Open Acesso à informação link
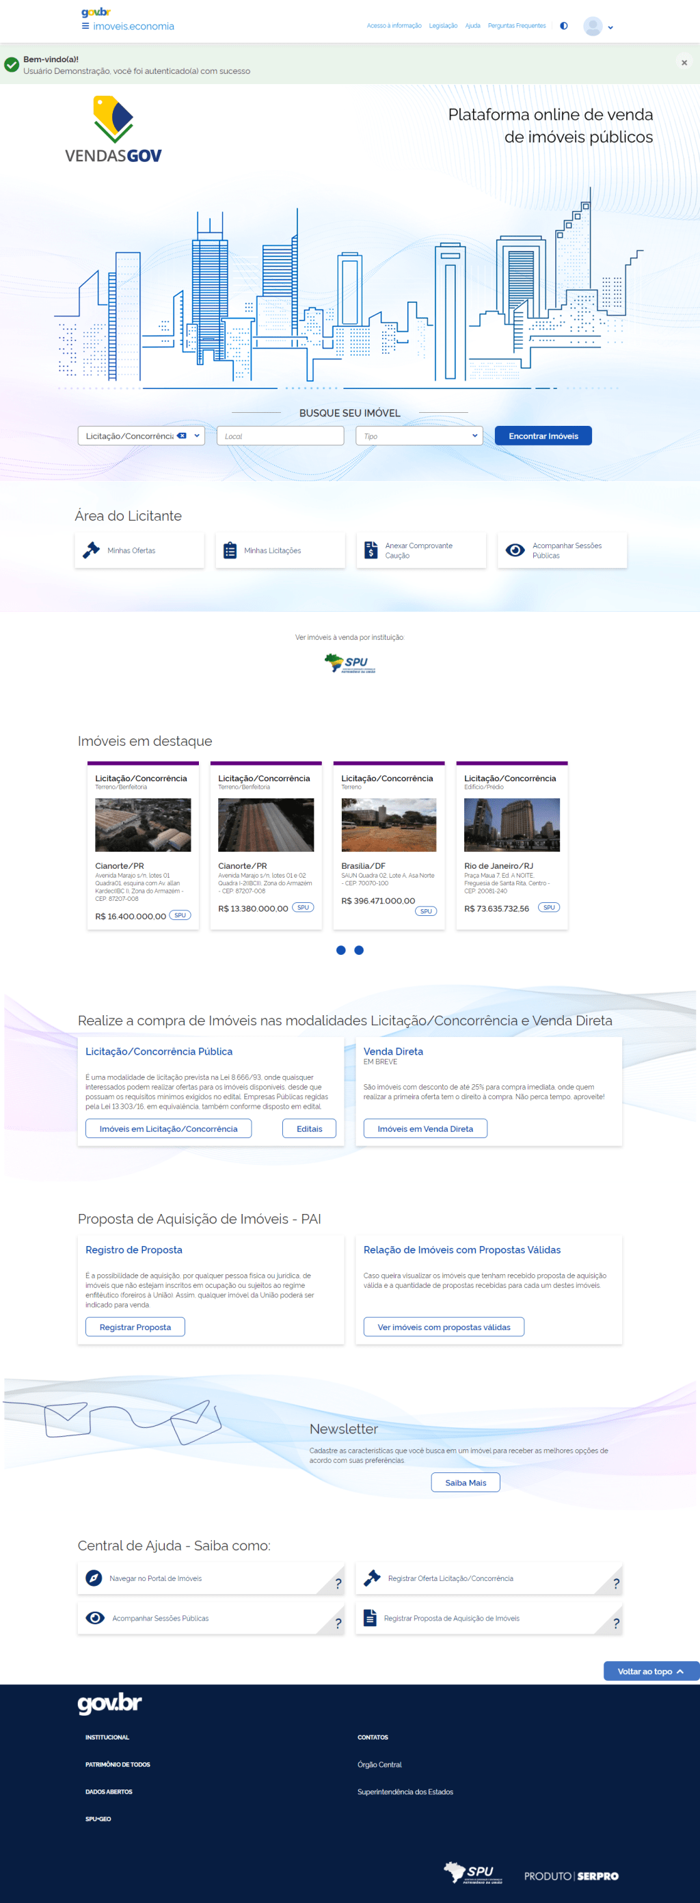Viewport: 700px width, 1903px height. (394, 26)
